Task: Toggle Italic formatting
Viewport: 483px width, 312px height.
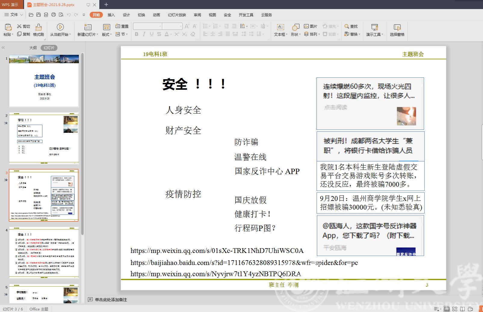Action: click(x=144, y=34)
